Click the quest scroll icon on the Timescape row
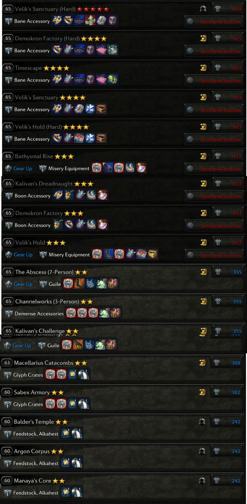 pos(203,68)
